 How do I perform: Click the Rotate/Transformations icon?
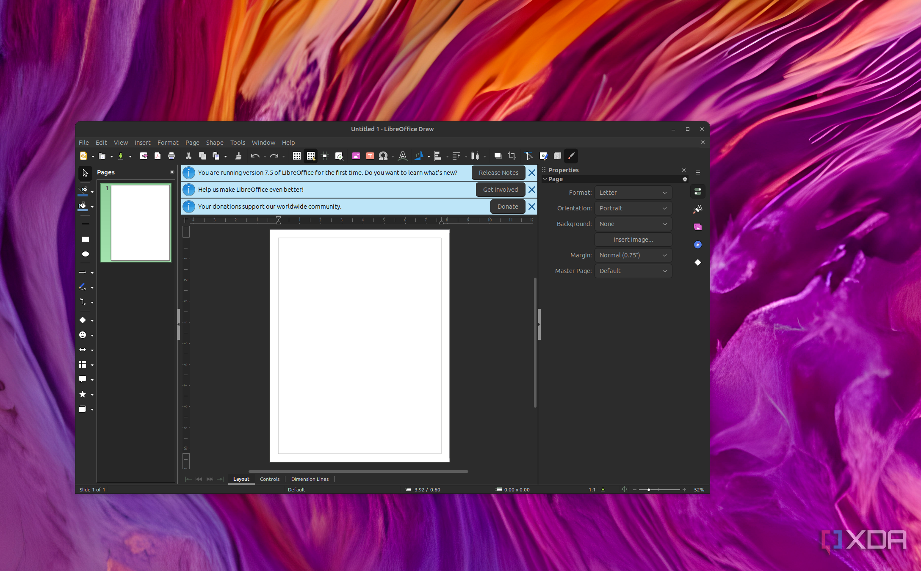tap(419, 156)
